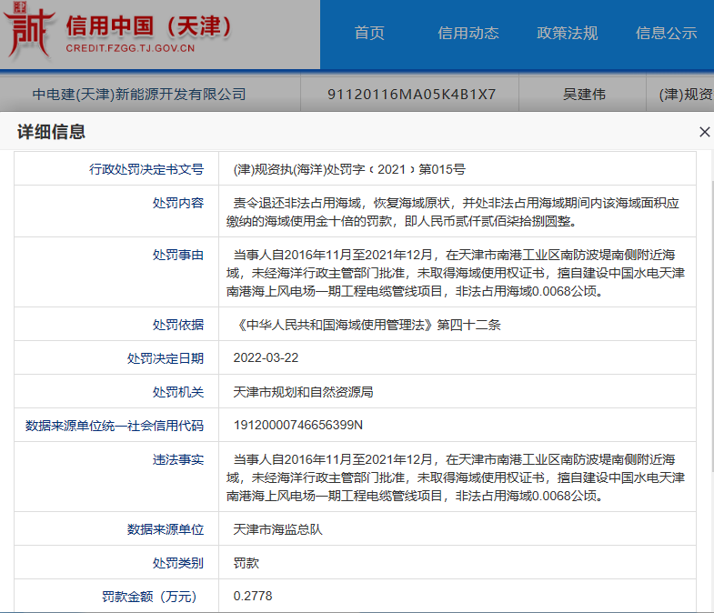Viewport: 714px width, 613px height.
Task: Select credit code 91120116MA05K4B1X7 cell
Action: coord(411,95)
